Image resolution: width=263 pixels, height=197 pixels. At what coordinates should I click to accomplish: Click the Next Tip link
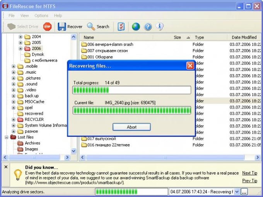249,173
